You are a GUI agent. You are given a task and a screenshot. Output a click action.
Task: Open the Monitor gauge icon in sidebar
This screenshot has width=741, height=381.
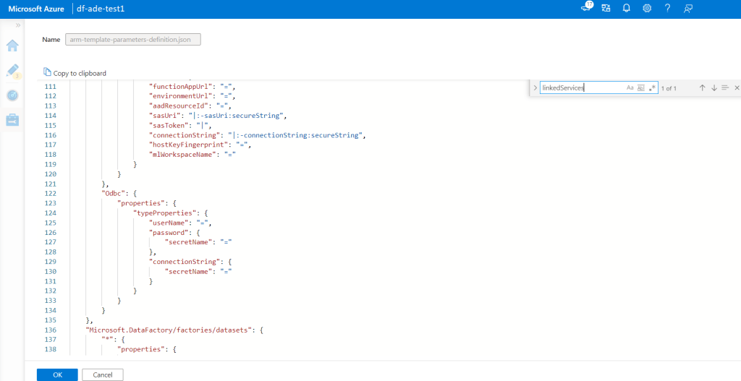12,95
